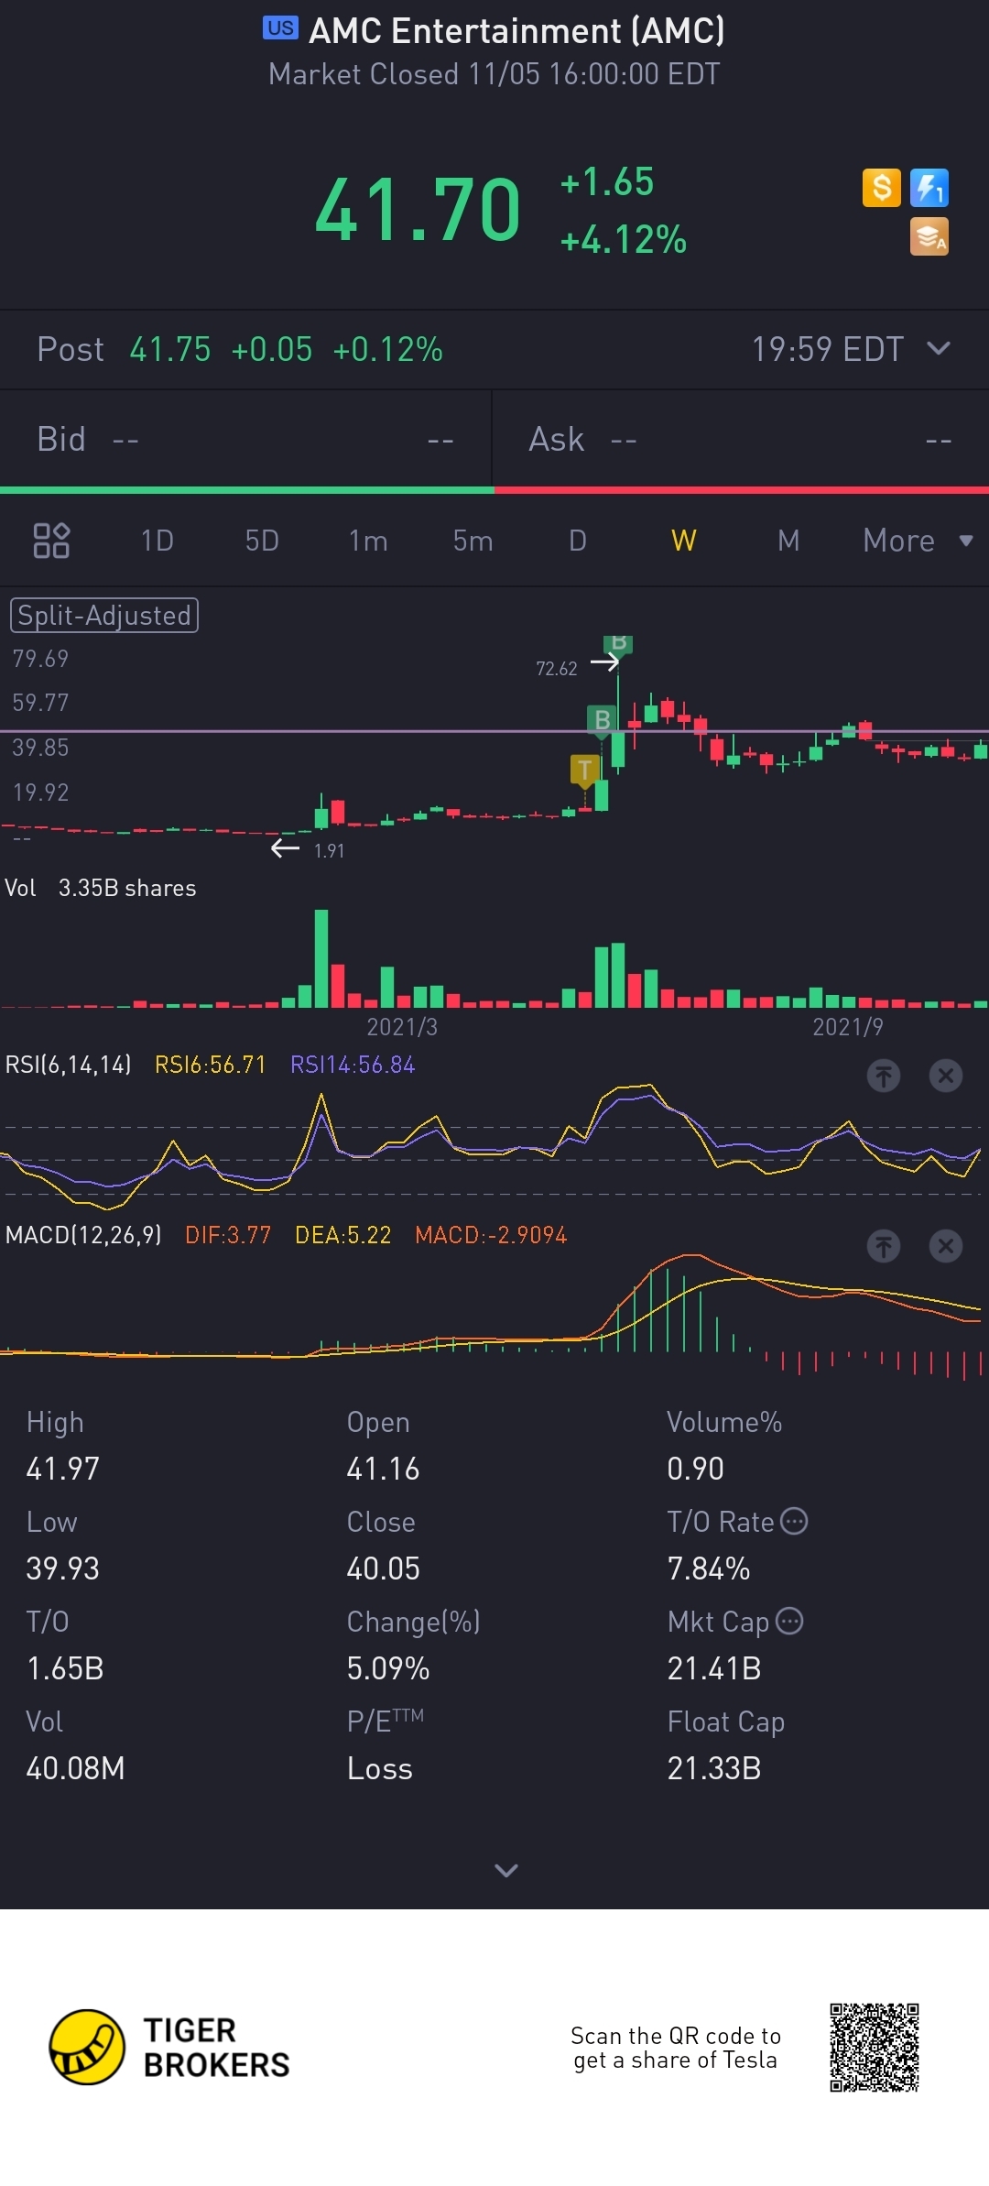This screenshot has height=2186, width=989.
Task: Tap the orange stacked coins badge icon
Action: click(x=929, y=236)
